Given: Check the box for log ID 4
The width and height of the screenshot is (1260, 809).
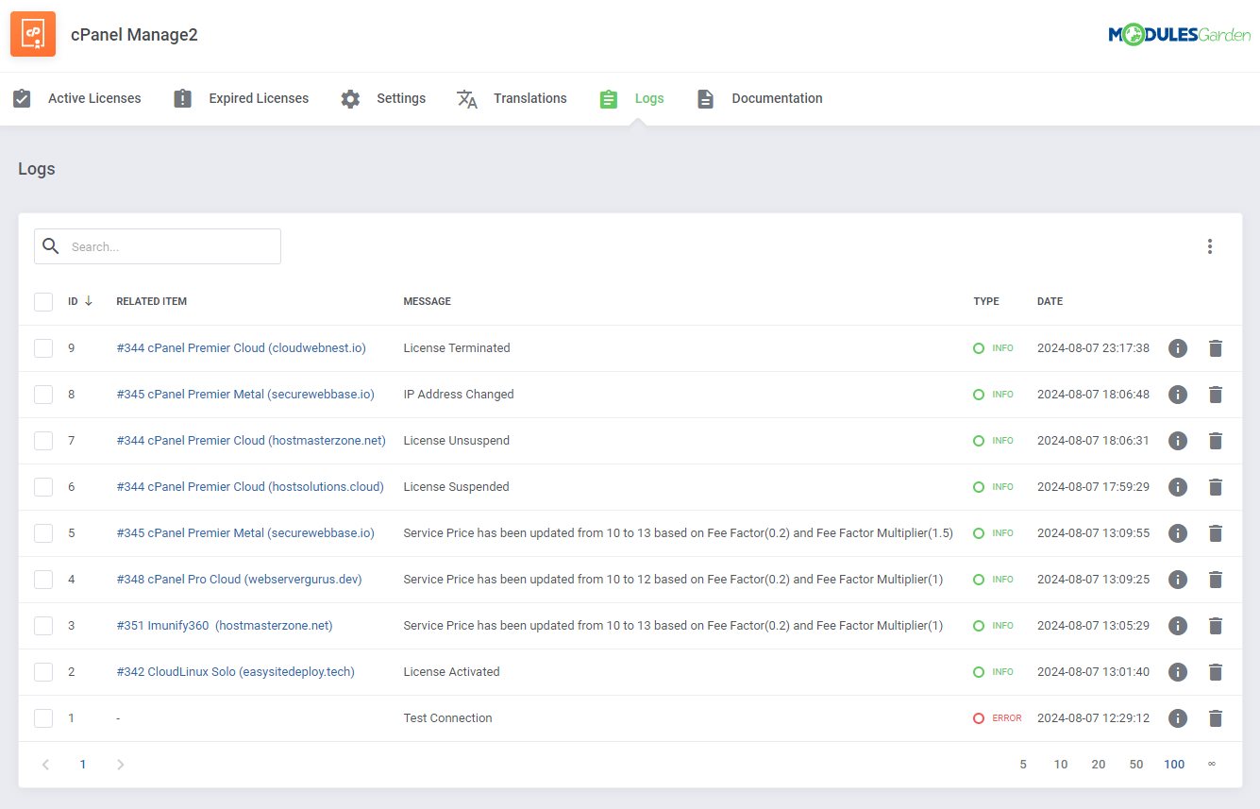Looking at the screenshot, I should [43, 580].
